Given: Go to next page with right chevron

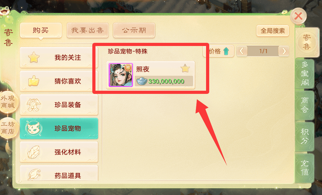Looking at the screenshot, I should tap(284, 51).
